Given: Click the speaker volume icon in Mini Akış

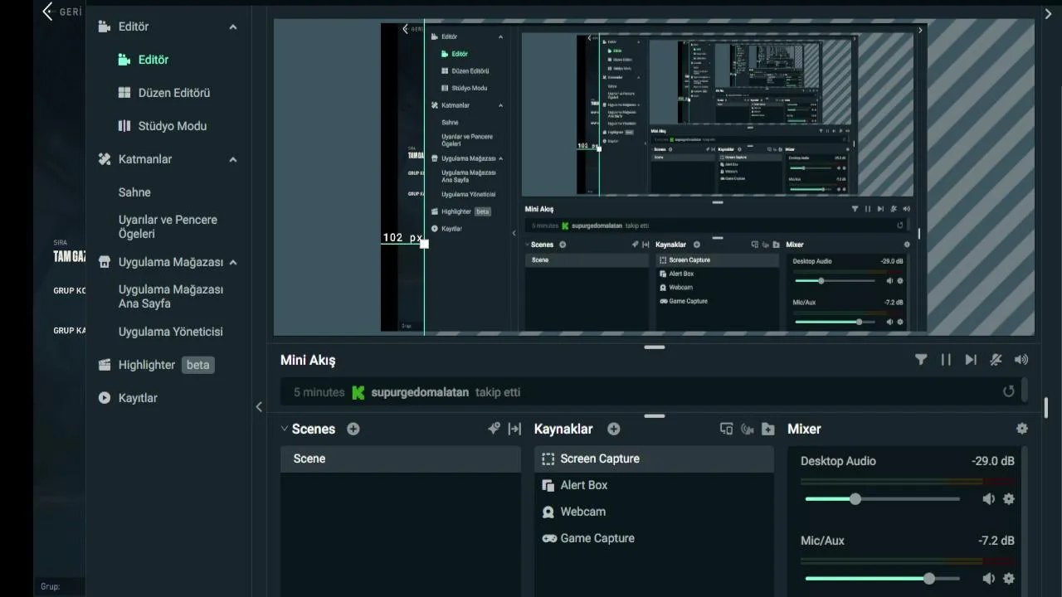Looking at the screenshot, I should point(1021,359).
